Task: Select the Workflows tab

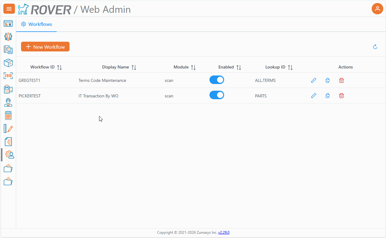Action: [x=37, y=24]
